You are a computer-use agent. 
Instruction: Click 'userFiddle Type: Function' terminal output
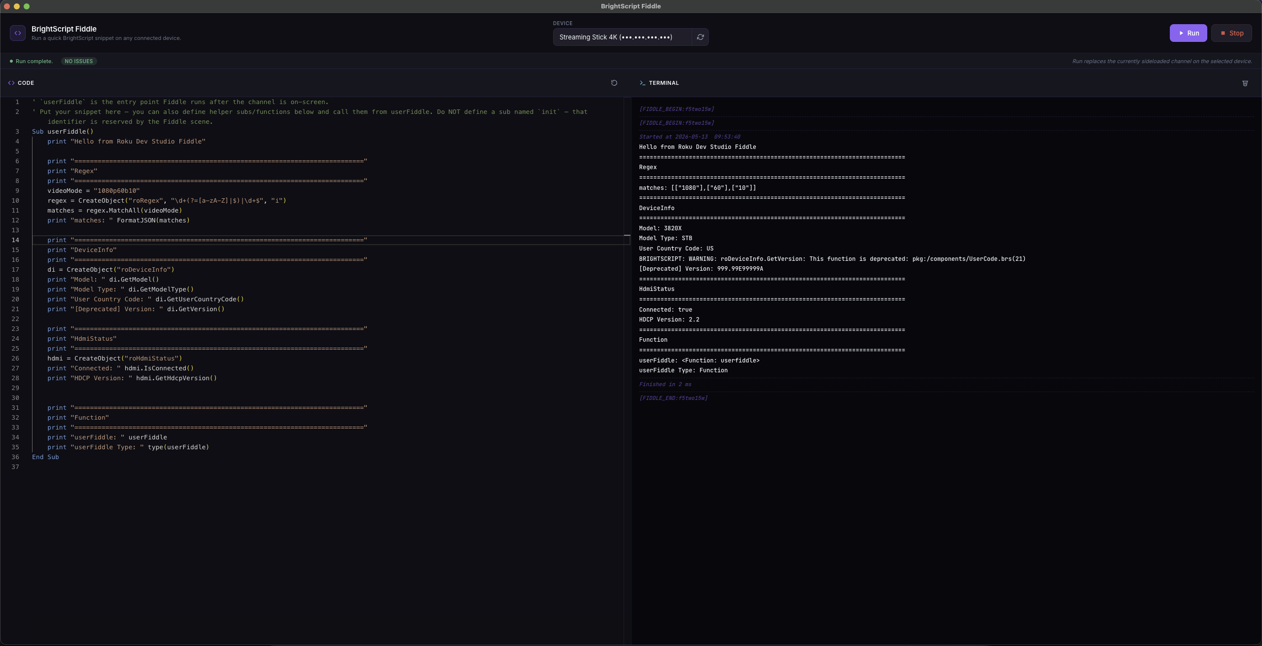click(683, 370)
